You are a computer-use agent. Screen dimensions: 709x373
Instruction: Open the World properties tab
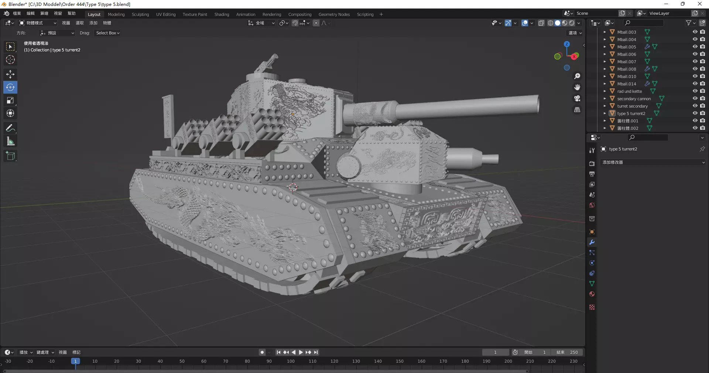point(592,205)
